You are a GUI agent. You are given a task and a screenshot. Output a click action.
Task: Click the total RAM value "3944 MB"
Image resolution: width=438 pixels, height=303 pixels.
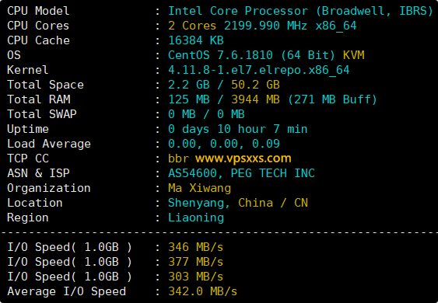click(x=255, y=99)
